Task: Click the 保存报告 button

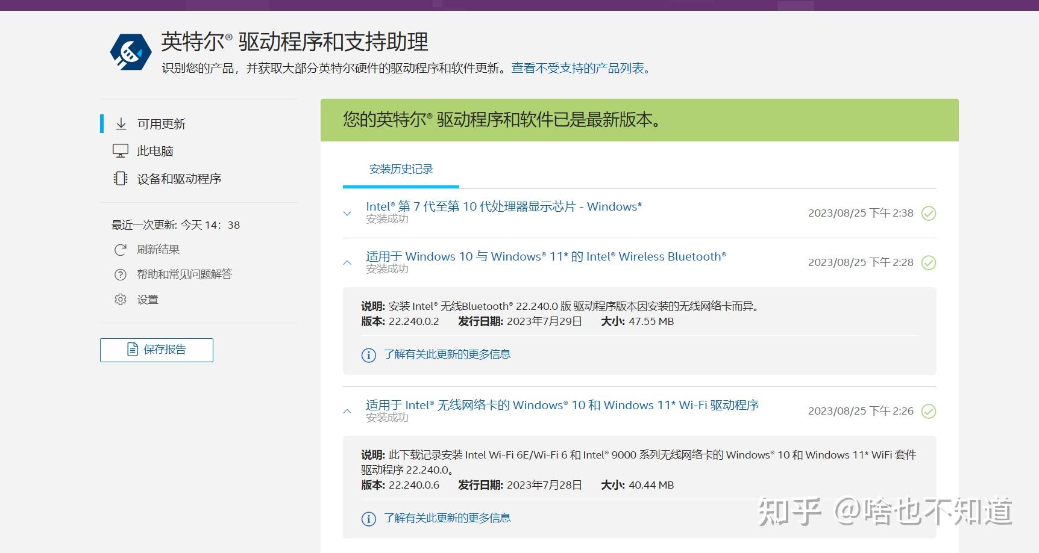Action: (x=157, y=350)
